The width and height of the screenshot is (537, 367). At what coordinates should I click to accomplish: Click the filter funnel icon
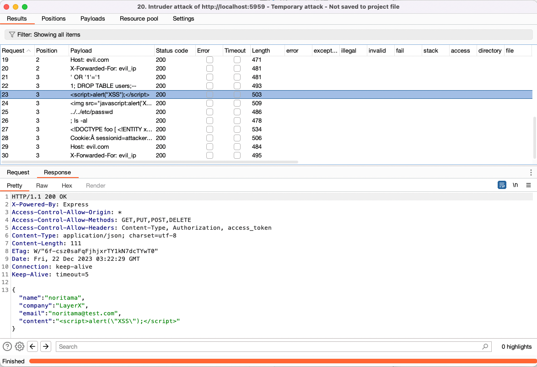coord(12,35)
